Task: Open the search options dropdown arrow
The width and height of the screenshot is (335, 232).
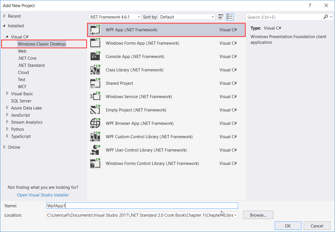Action: point(331,17)
